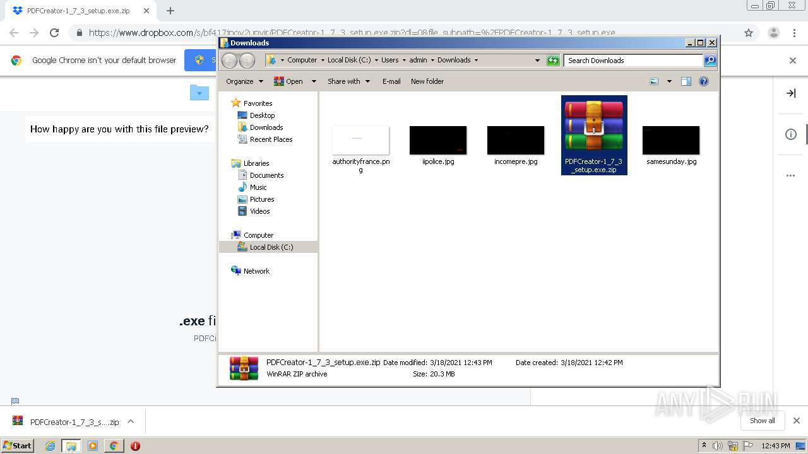
Task: Click the Dropbox folder dropdown icon
Action: point(199,93)
